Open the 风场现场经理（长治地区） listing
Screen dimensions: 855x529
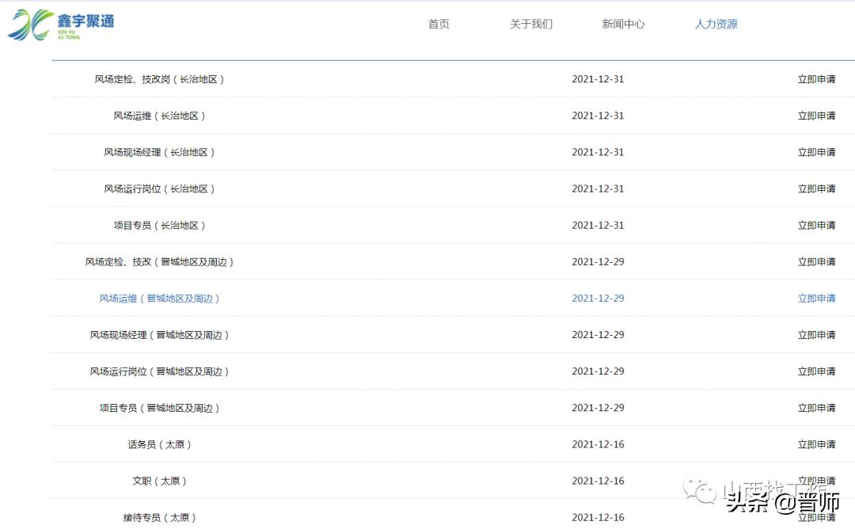coord(154,152)
